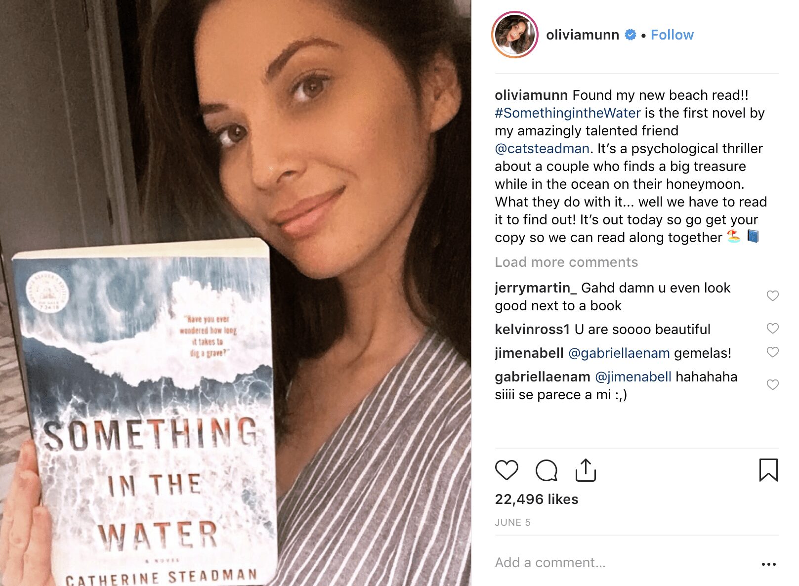The width and height of the screenshot is (799, 586).
Task: Open the jerrymartin_ commenter profile
Action: pyautogui.click(x=536, y=288)
